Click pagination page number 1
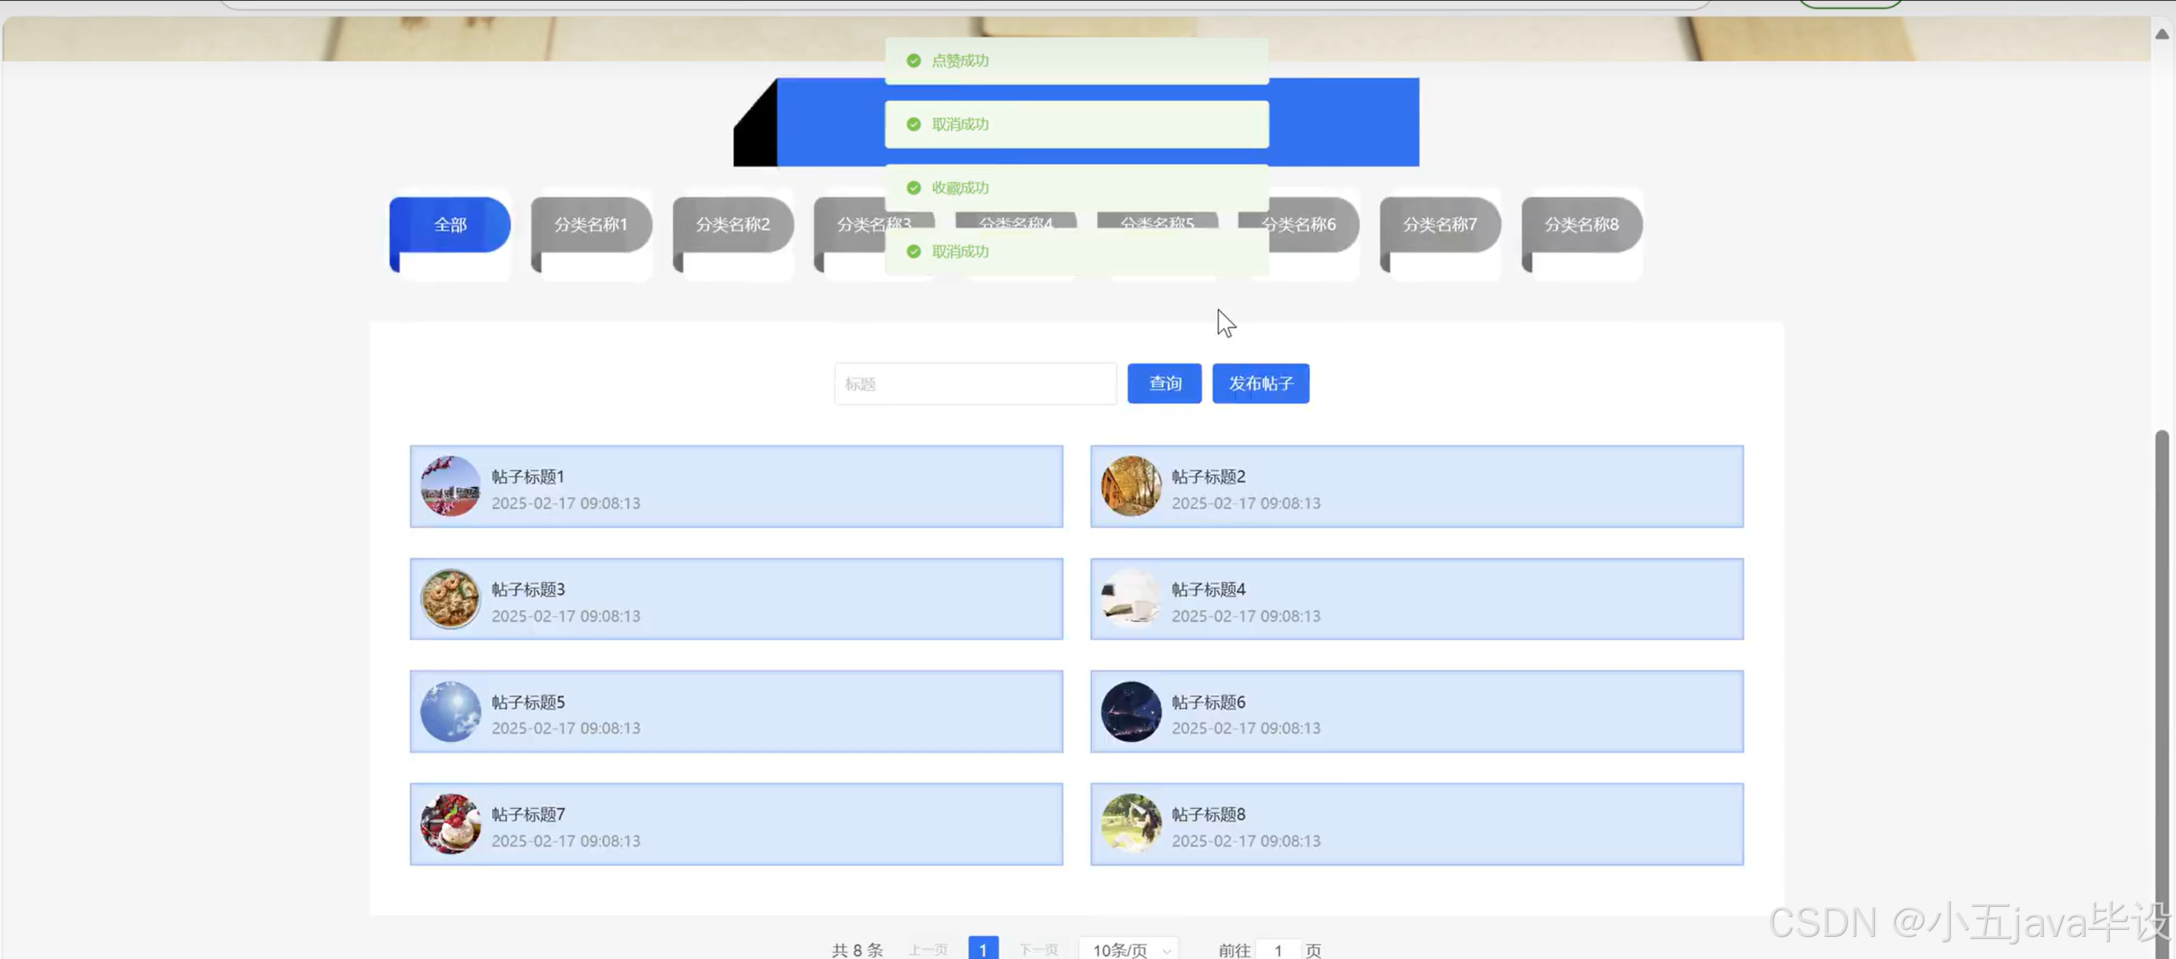Screen dimensions: 2176x959 (x=983, y=950)
